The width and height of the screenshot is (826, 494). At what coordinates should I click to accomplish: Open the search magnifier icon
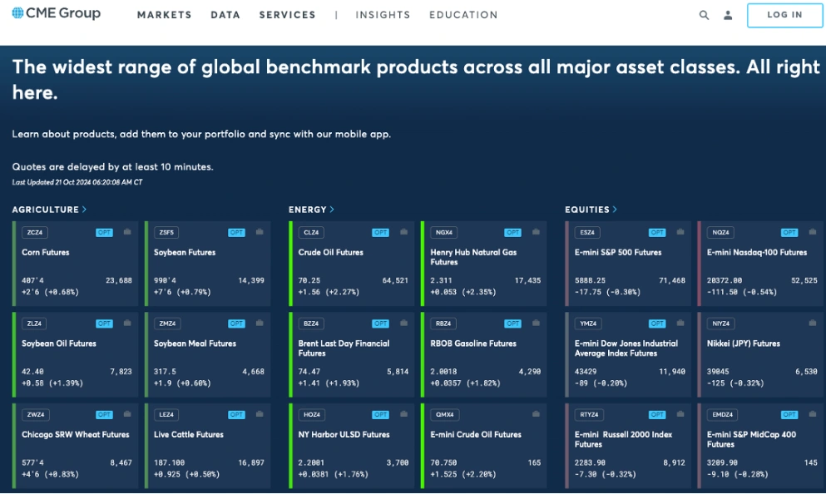point(704,15)
